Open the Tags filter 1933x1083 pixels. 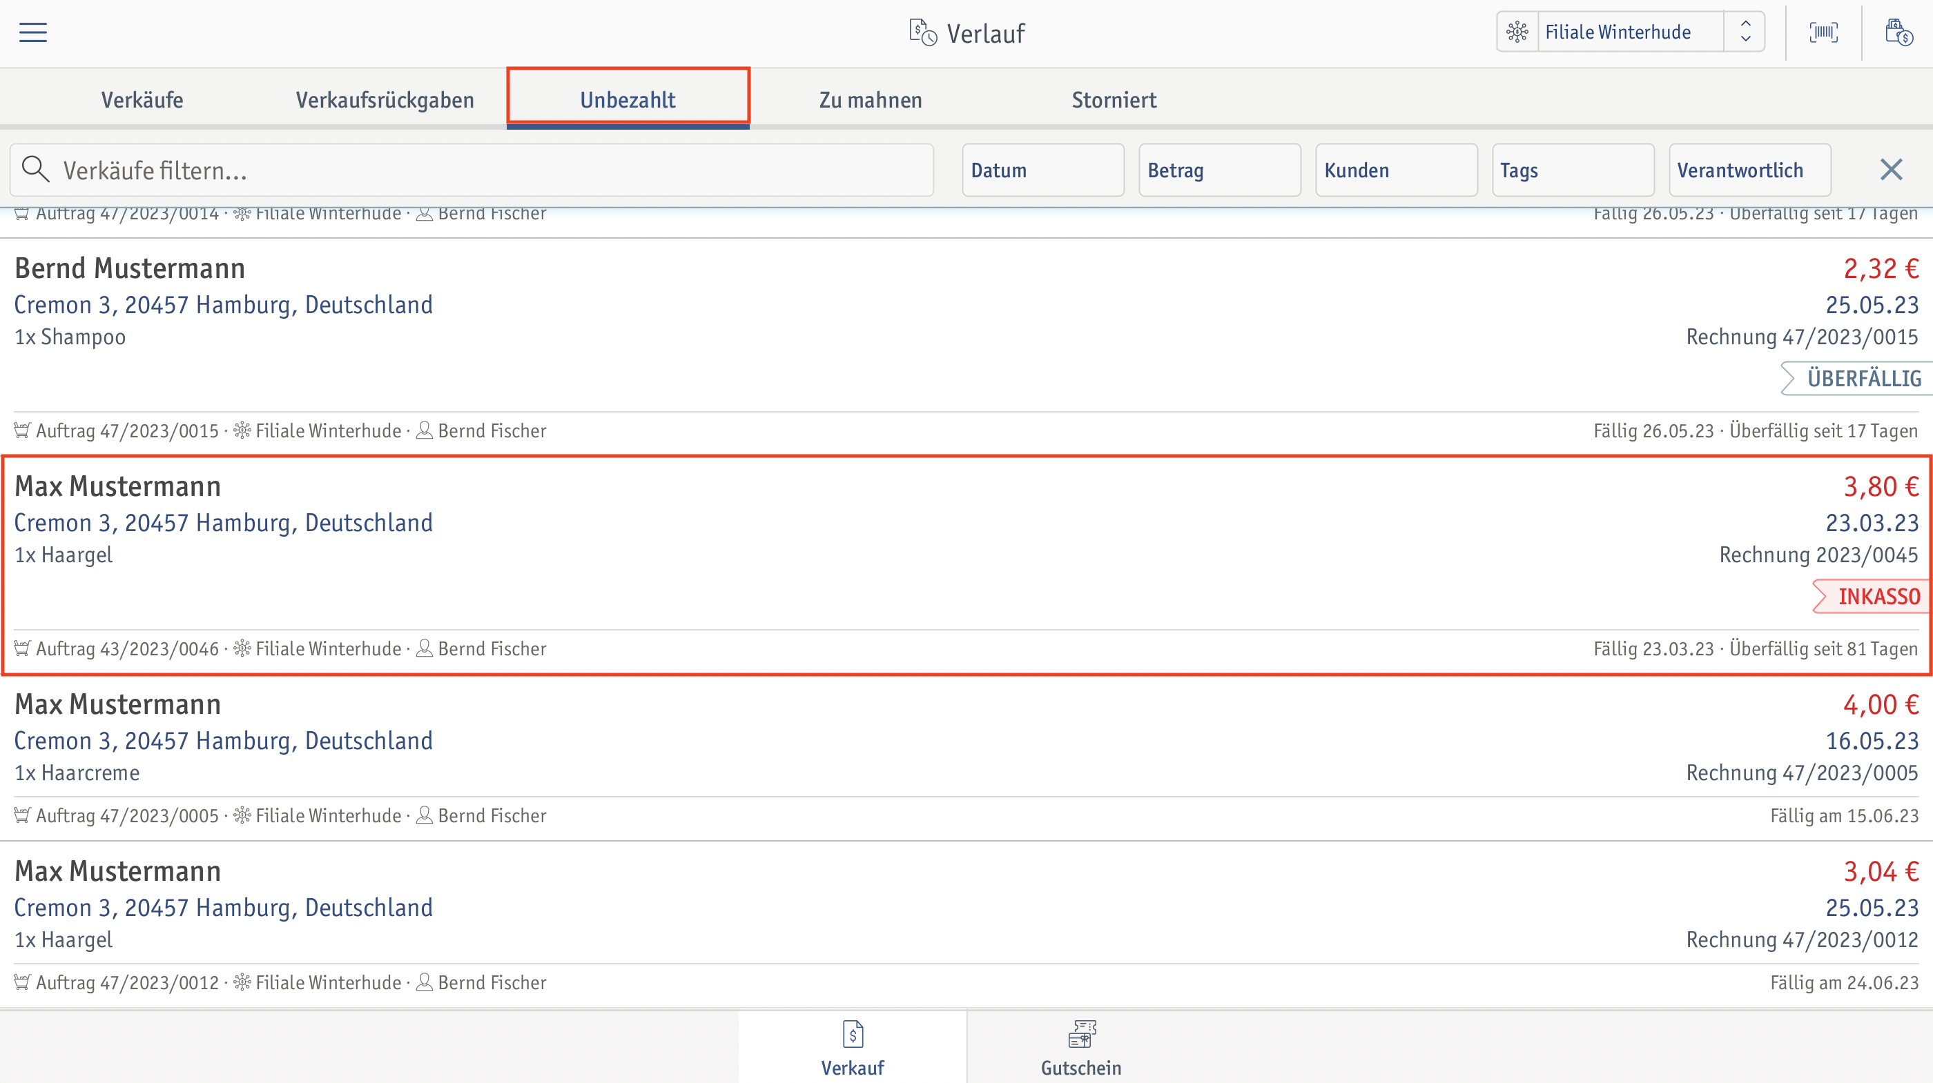1573,170
